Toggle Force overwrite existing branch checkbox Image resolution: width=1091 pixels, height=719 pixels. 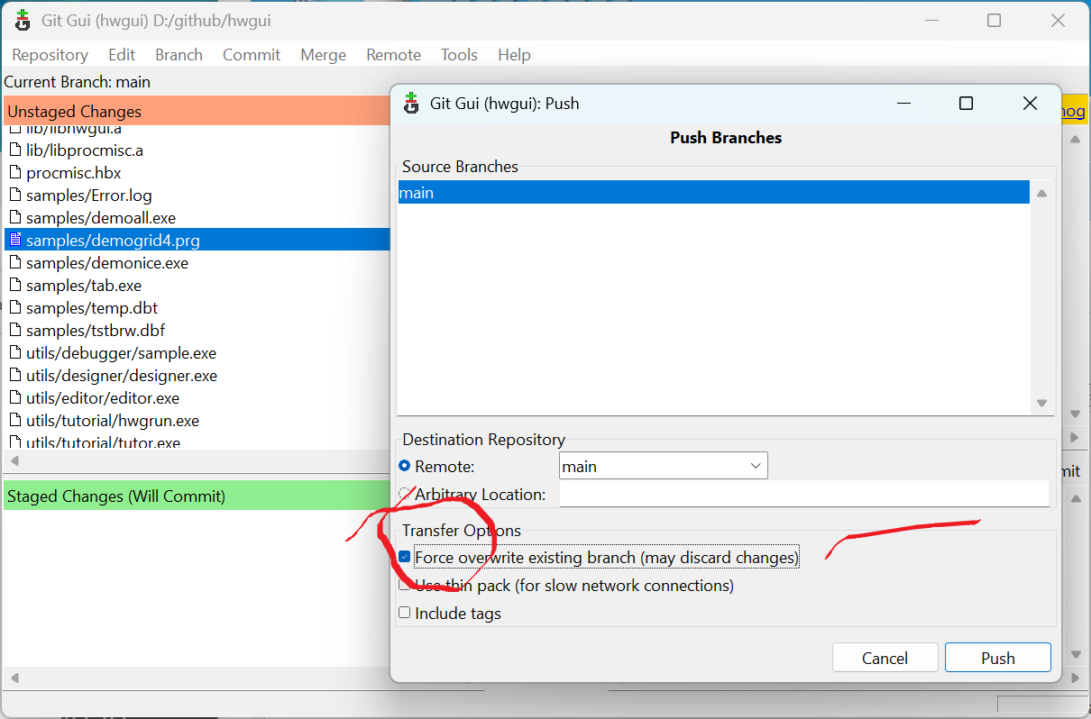click(405, 558)
